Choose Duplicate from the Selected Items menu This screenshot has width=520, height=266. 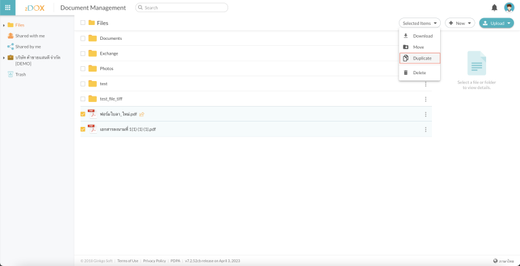(x=420, y=58)
